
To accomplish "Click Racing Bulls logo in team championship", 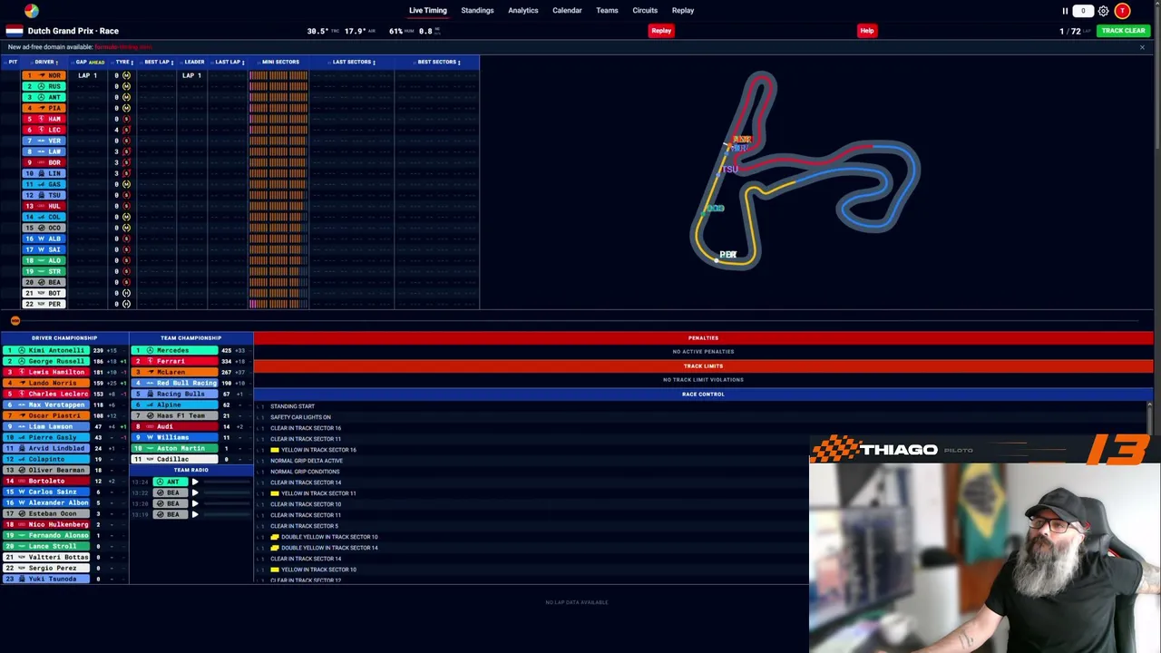I will point(151,394).
